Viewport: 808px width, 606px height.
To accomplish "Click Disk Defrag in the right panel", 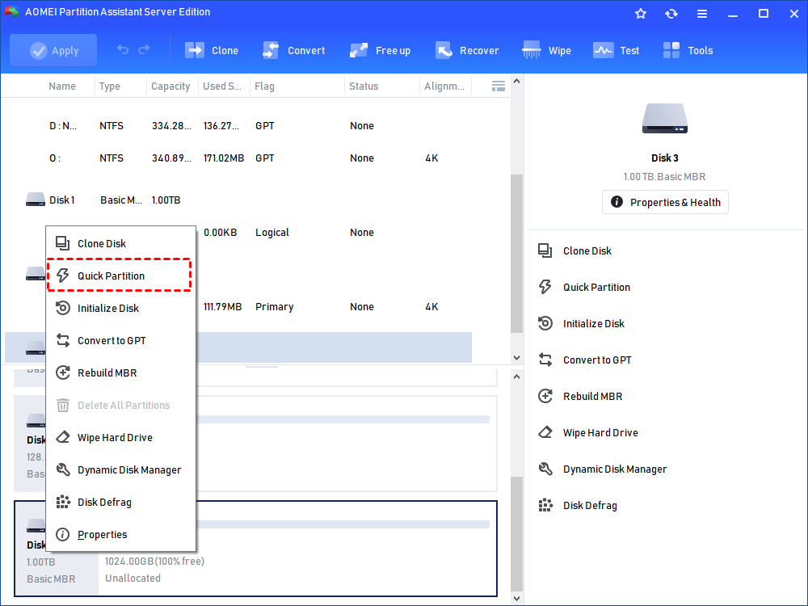I will pyautogui.click(x=577, y=506).
